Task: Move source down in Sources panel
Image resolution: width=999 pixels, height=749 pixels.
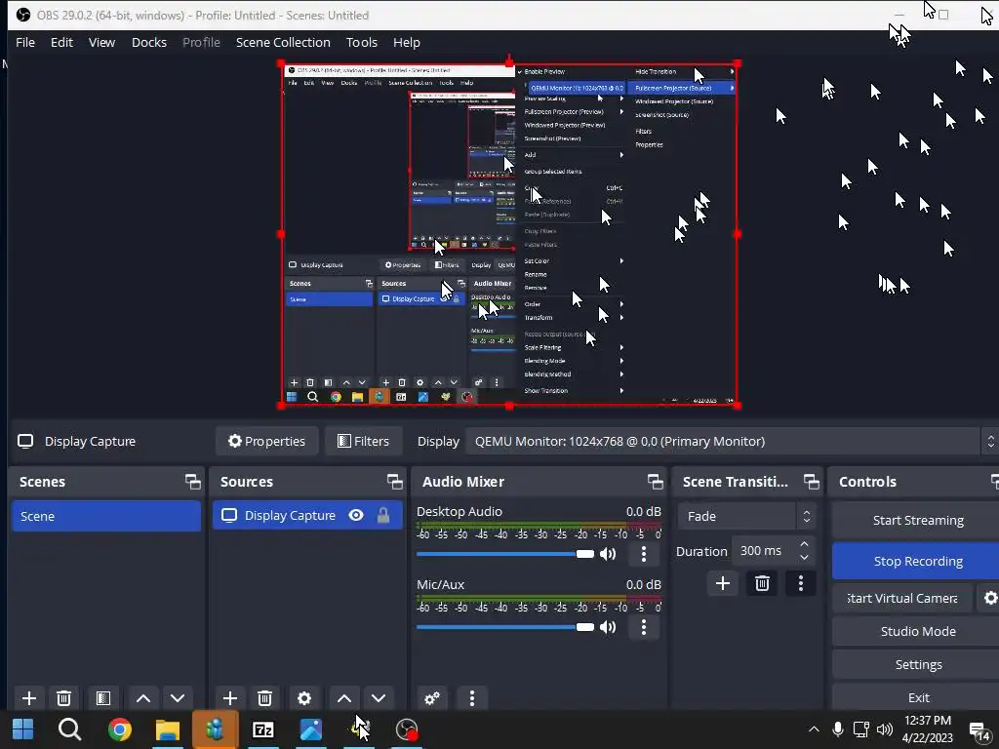Action: point(379,698)
